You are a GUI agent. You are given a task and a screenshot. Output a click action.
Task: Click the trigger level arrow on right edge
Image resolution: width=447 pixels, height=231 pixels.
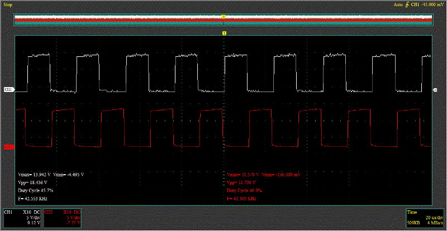[x=435, y=89]
